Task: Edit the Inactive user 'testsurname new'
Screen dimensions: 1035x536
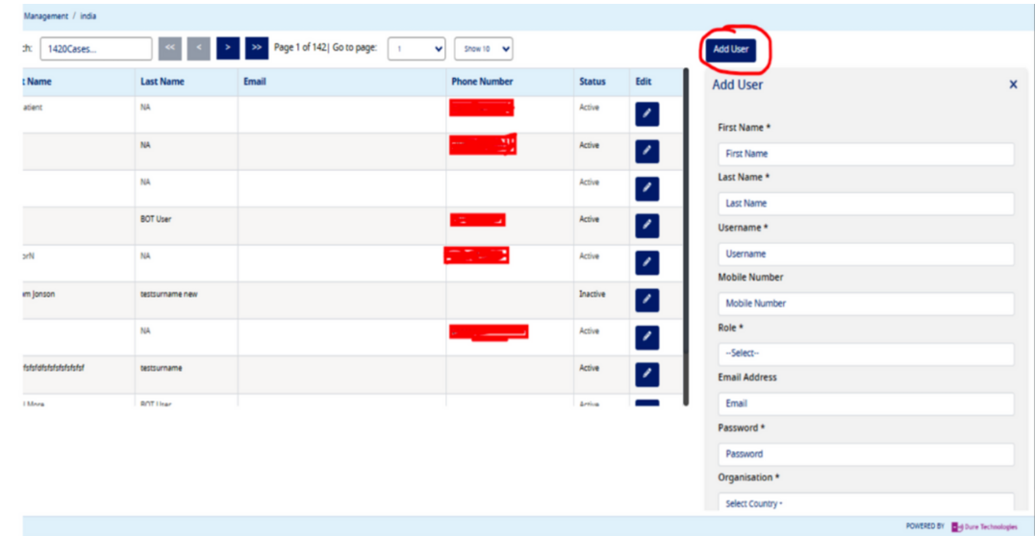Action: coord(646,301)
